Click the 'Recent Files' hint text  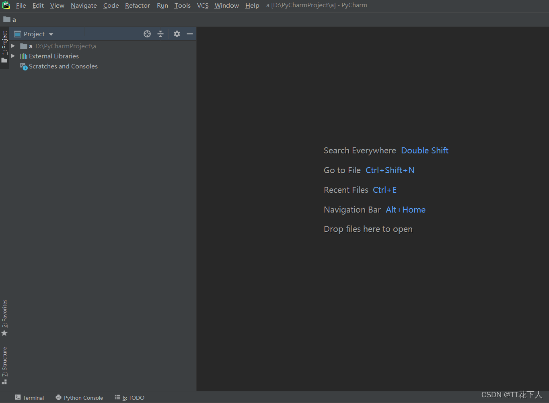[x=346, y=190]
